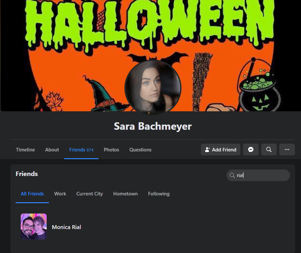The width and height of the screenshot is (301, 253).
Task: Go to the Photos tab
Action: [x=111, y=150]
